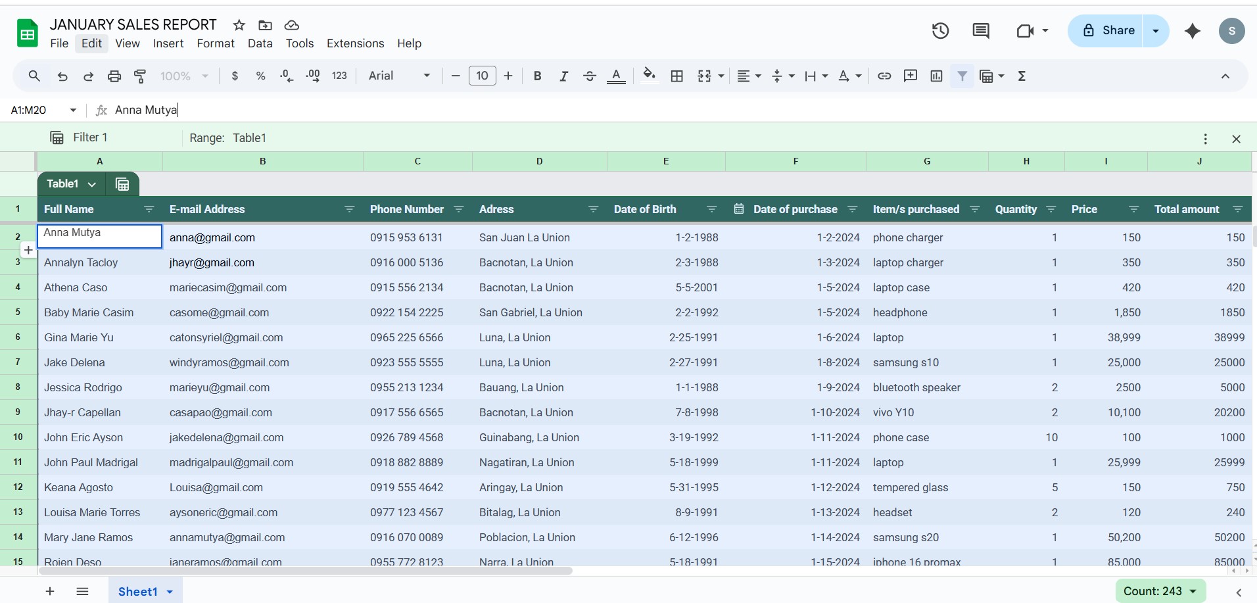Image resolution: width=1257 pixels, height=603 pixels.
Task: Open the table view icon beside Table1
Action: [x=122, y=184]
